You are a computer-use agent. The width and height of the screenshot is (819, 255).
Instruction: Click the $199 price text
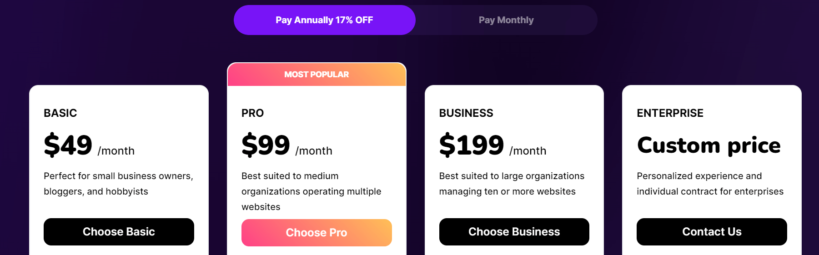coord(472,145)
